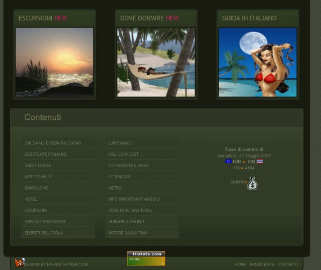Open the Histats.com online counter badge
This screenshot has height=270, width=321.
point(146,258)
